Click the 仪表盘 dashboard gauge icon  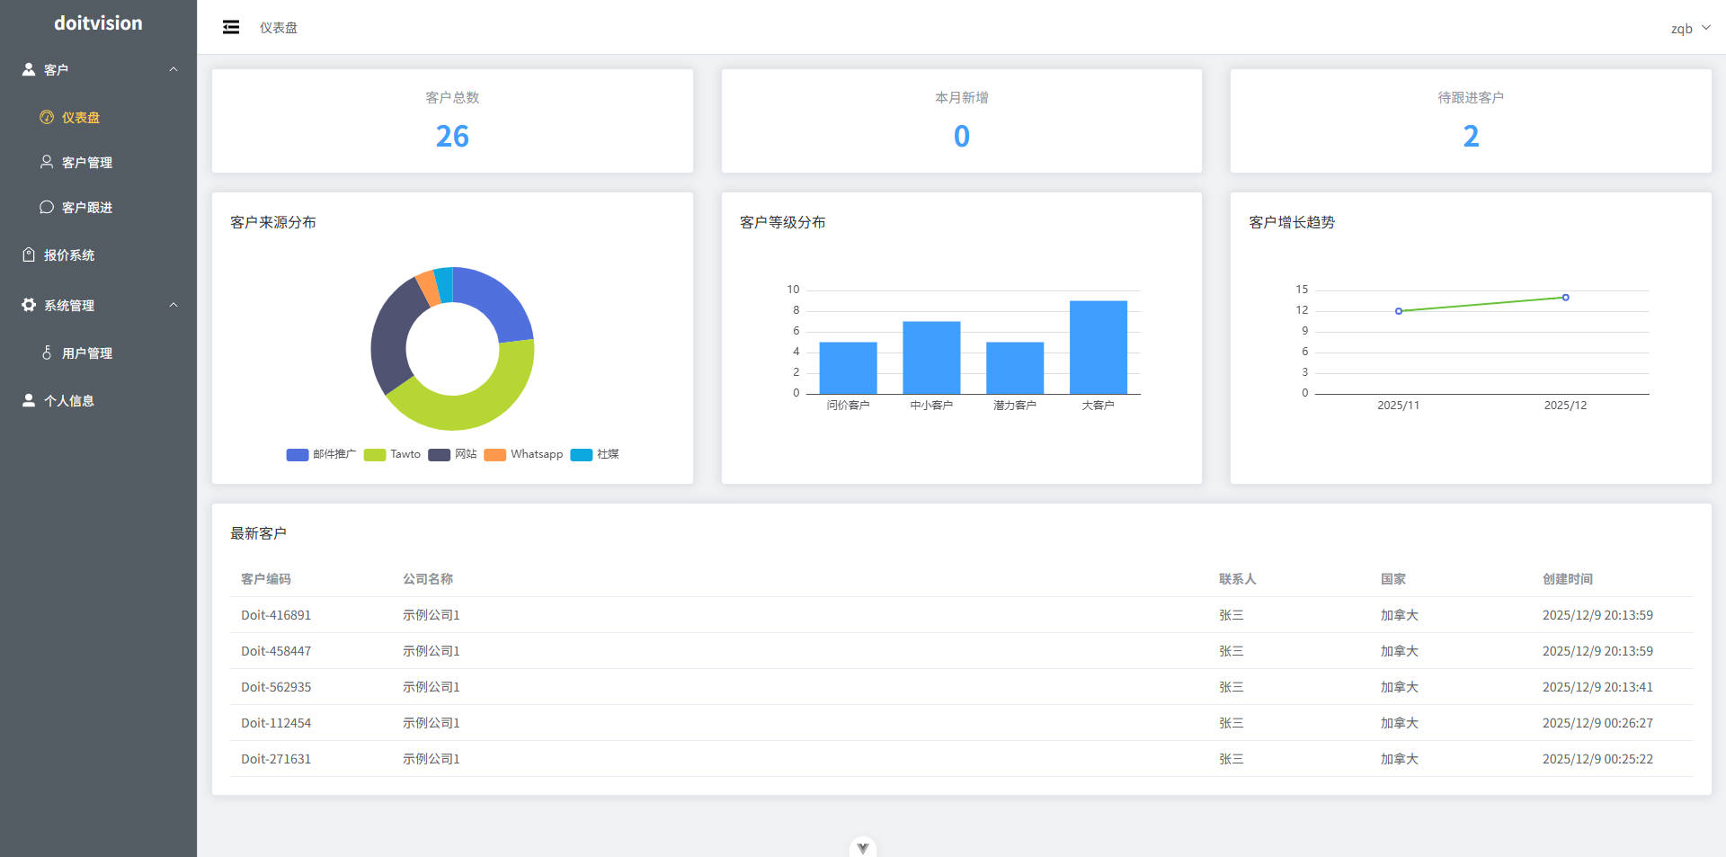tap(47, 117)
